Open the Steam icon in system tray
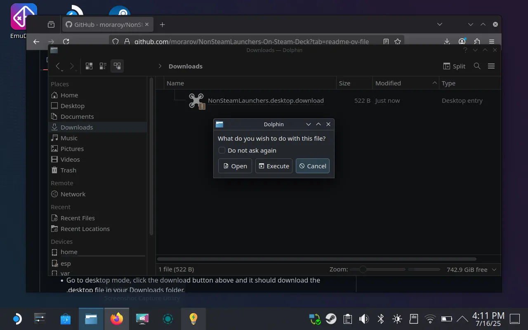 [x=331, y=318]
